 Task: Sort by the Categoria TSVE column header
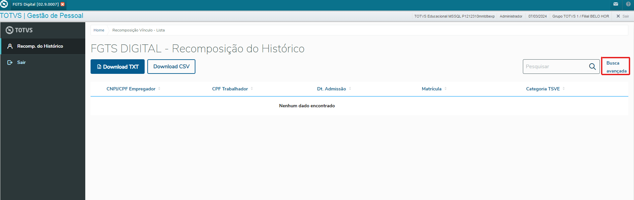[543, 89]
